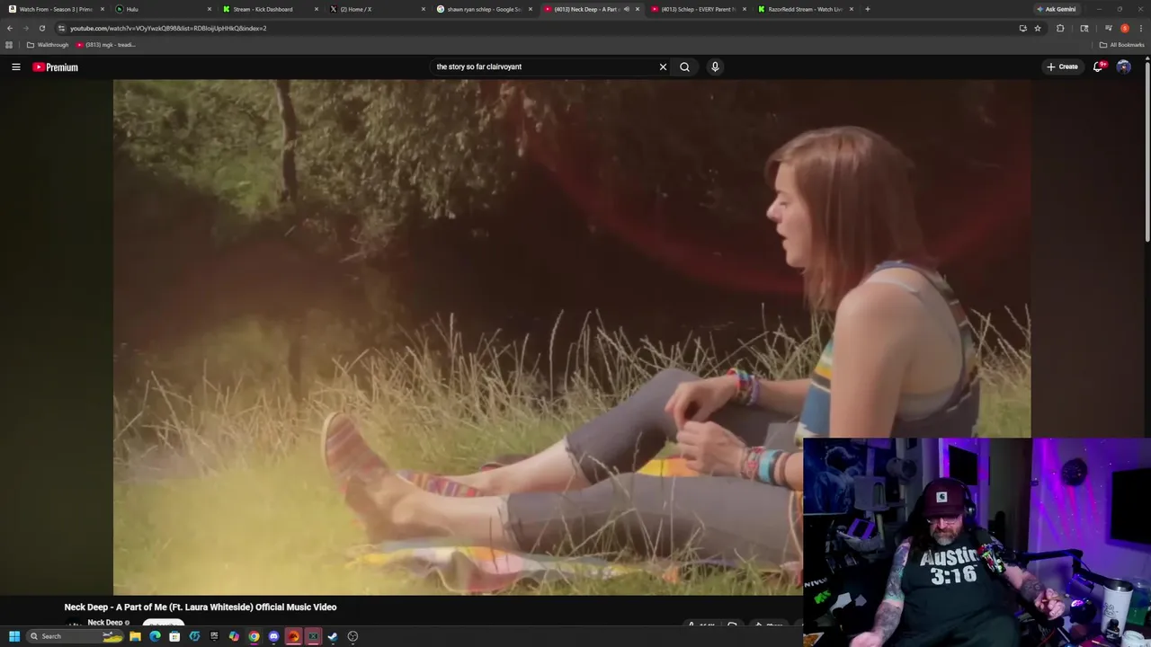
Task: Open Epic Games launcher from the taskbar
Action: point(214,636)
